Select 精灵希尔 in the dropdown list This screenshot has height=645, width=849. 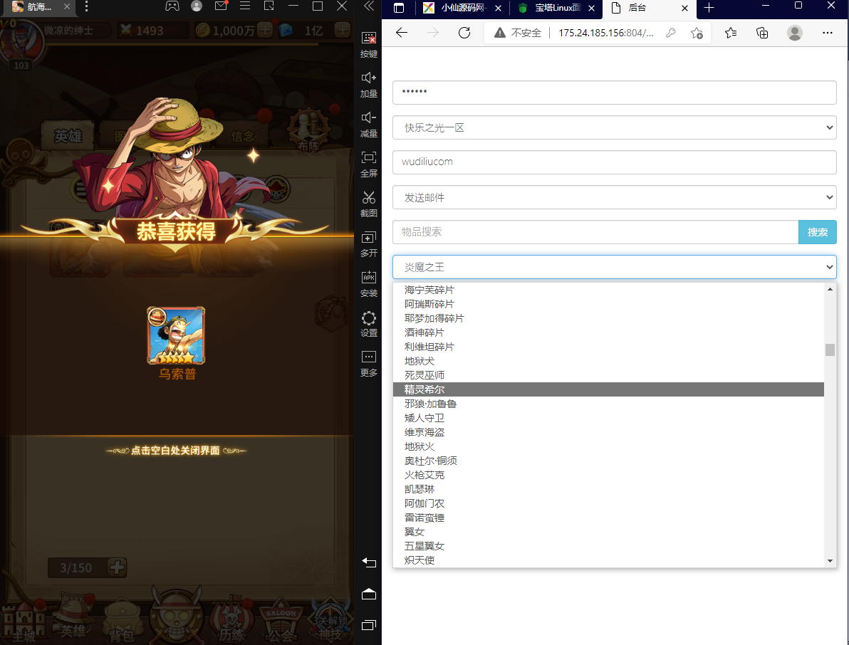(x=608, y=389)
